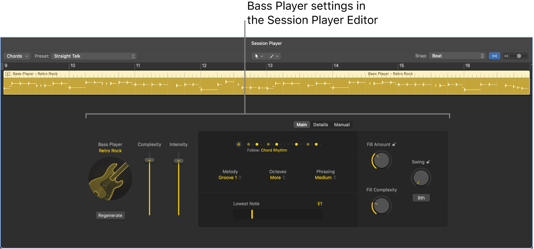Select the highlighted note value 4
The width and height of the screenshot is (534, 249).
click(x=238, y=144)
